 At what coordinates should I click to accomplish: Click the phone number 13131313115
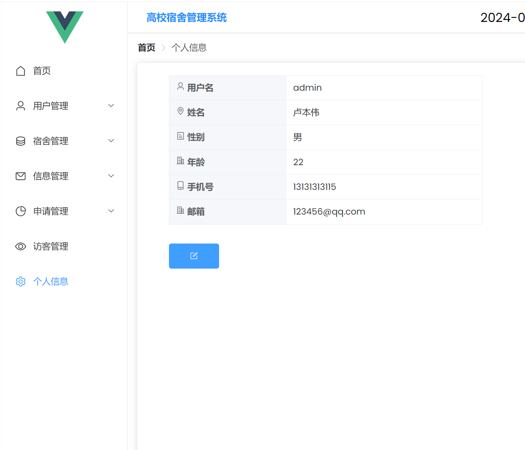tap(314, 187)
